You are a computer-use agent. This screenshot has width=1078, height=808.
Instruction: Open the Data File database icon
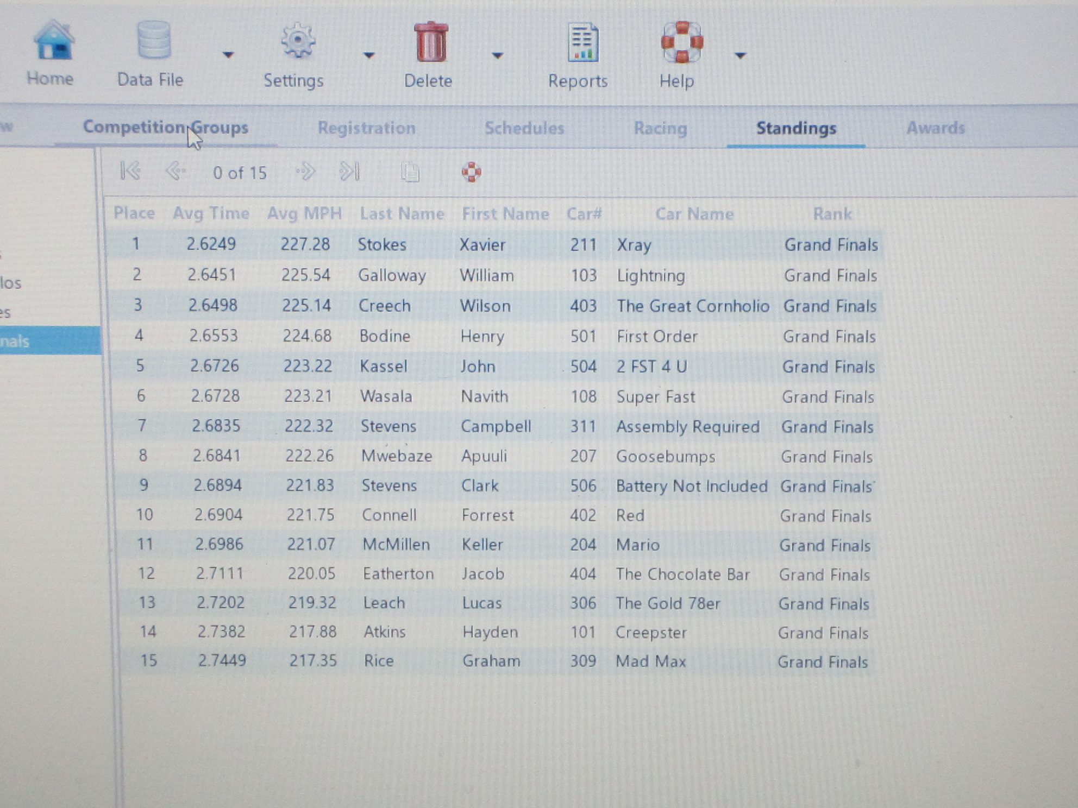click(x=153, y=41)
